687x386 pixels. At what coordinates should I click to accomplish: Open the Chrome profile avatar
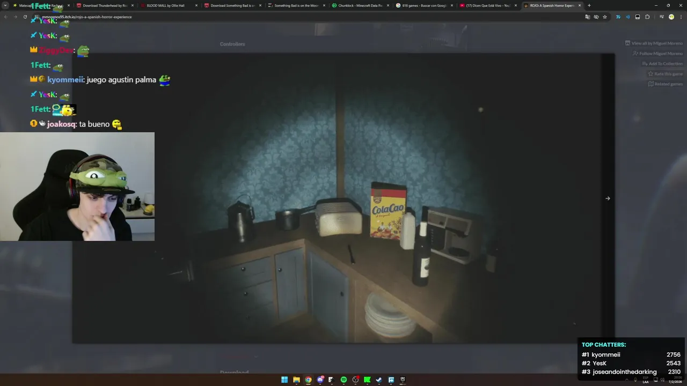click(671, 17)
